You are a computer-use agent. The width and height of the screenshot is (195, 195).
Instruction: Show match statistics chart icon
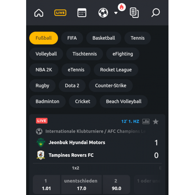146,122
